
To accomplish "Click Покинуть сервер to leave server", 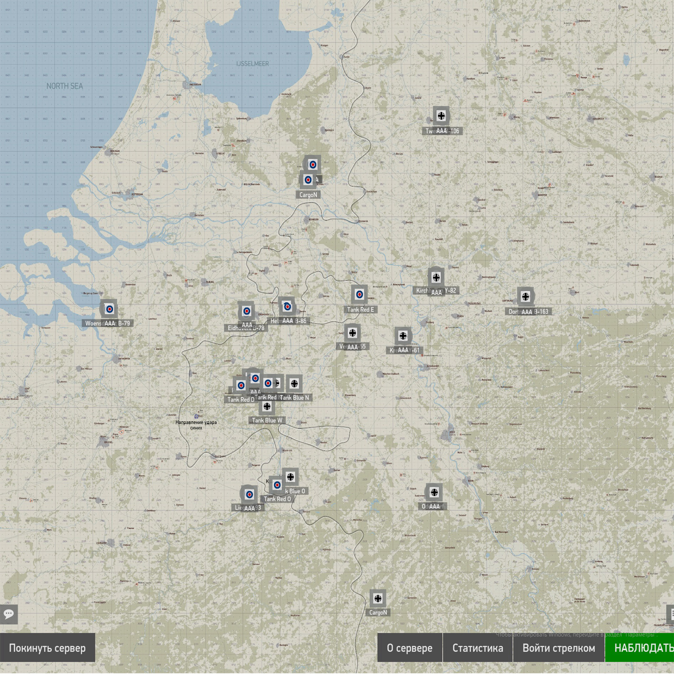I will (x=47, y=648).
